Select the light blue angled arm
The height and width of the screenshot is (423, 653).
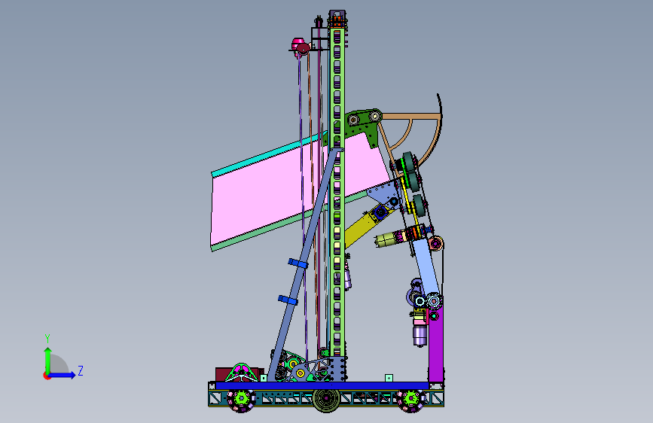426,269
